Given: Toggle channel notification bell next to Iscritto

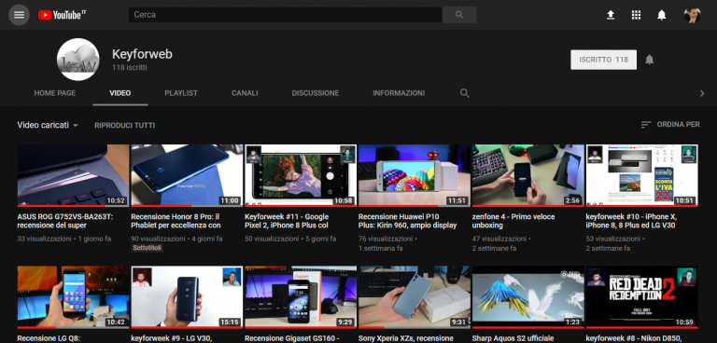Looking at the screenshot, I should point(650,60).
